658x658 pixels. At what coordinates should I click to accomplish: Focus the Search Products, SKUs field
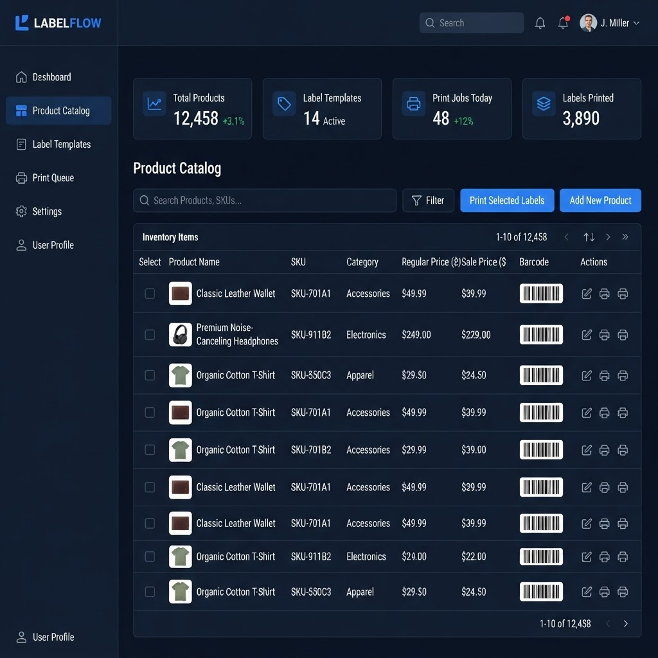(265, 200)
